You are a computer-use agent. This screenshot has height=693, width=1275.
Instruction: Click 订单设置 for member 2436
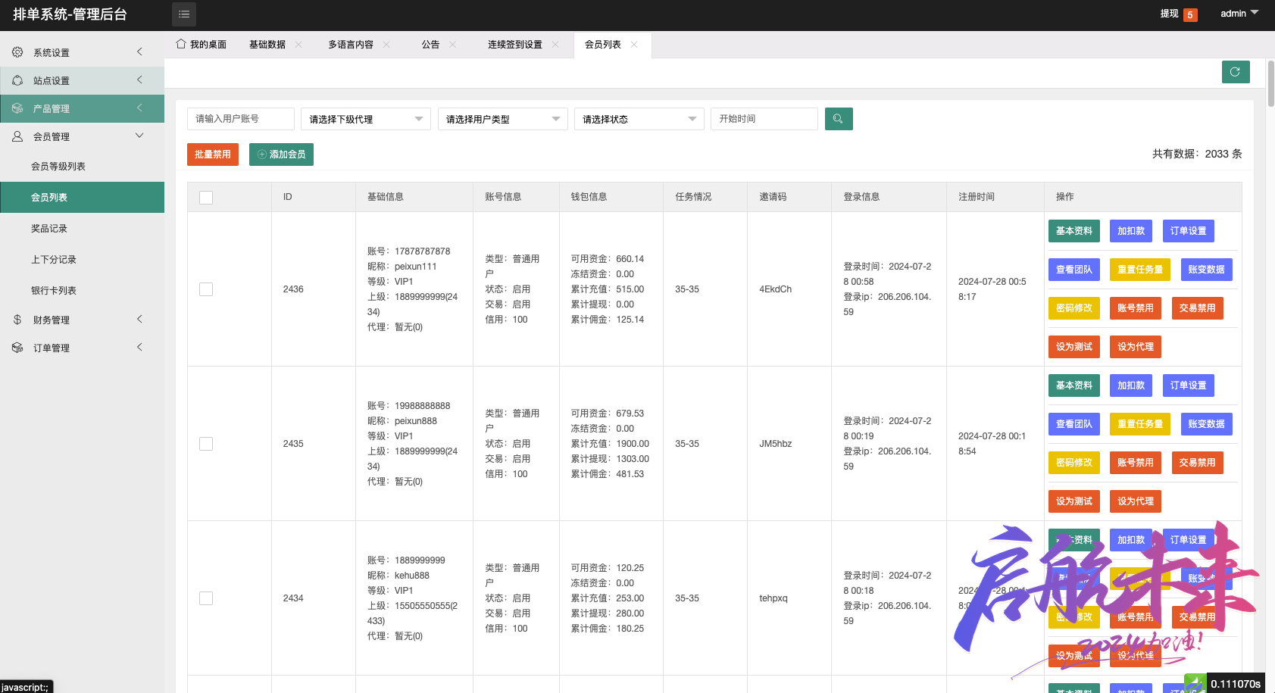click(x=1189, y=231)
